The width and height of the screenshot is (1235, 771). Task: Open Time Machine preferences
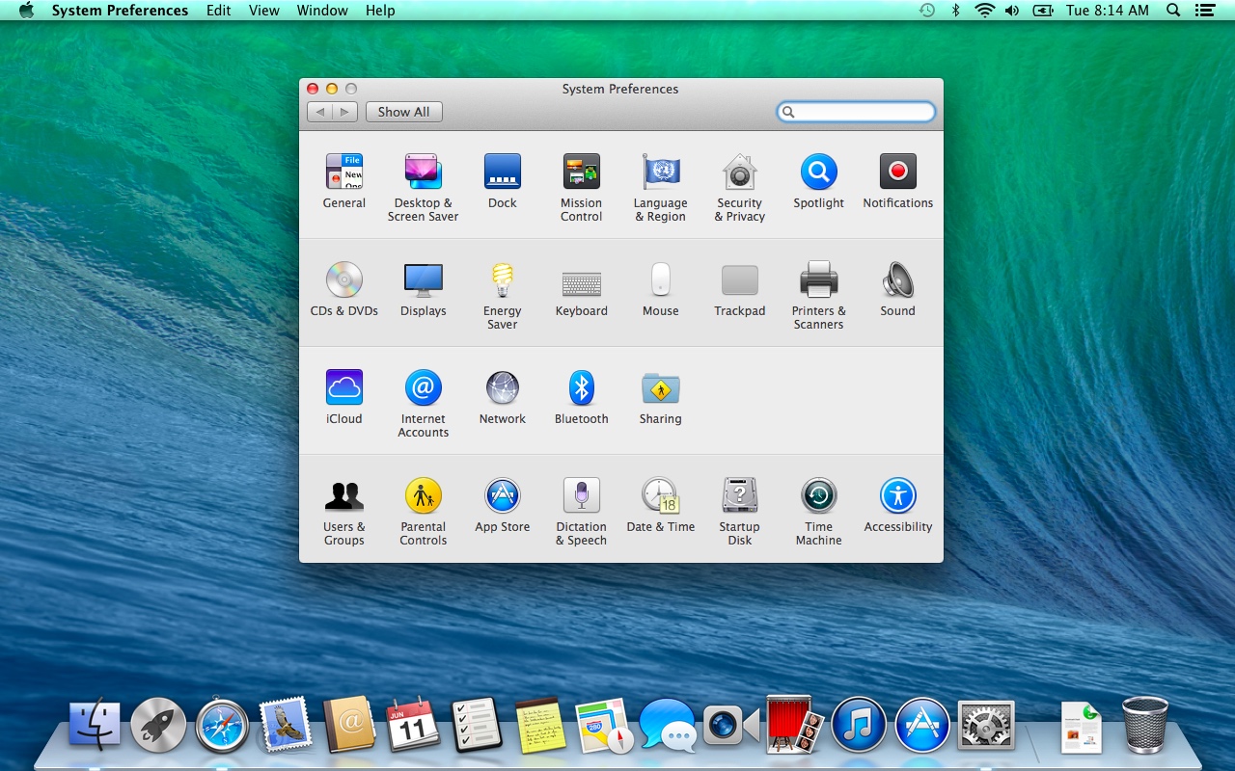coord(819,512)
